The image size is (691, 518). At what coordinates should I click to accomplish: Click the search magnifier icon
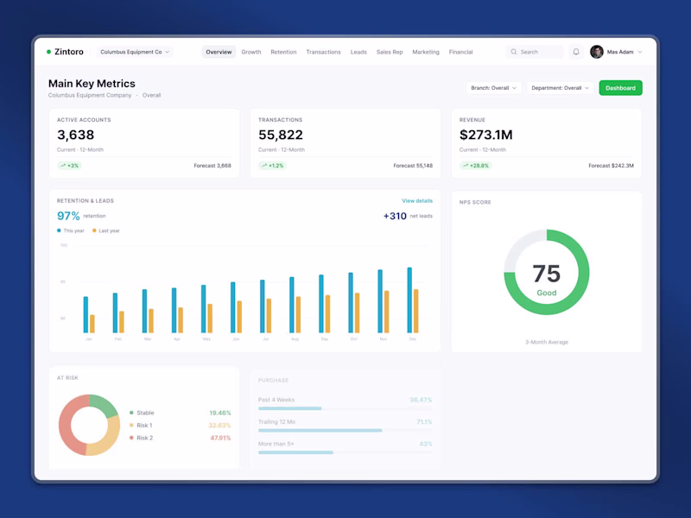(x=514, y=52)
